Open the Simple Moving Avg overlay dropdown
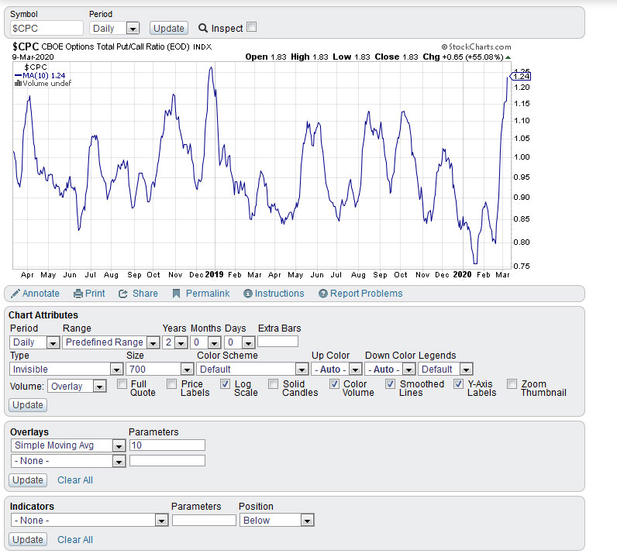Viewport: 617px width, 557px height. coord(68,445)
